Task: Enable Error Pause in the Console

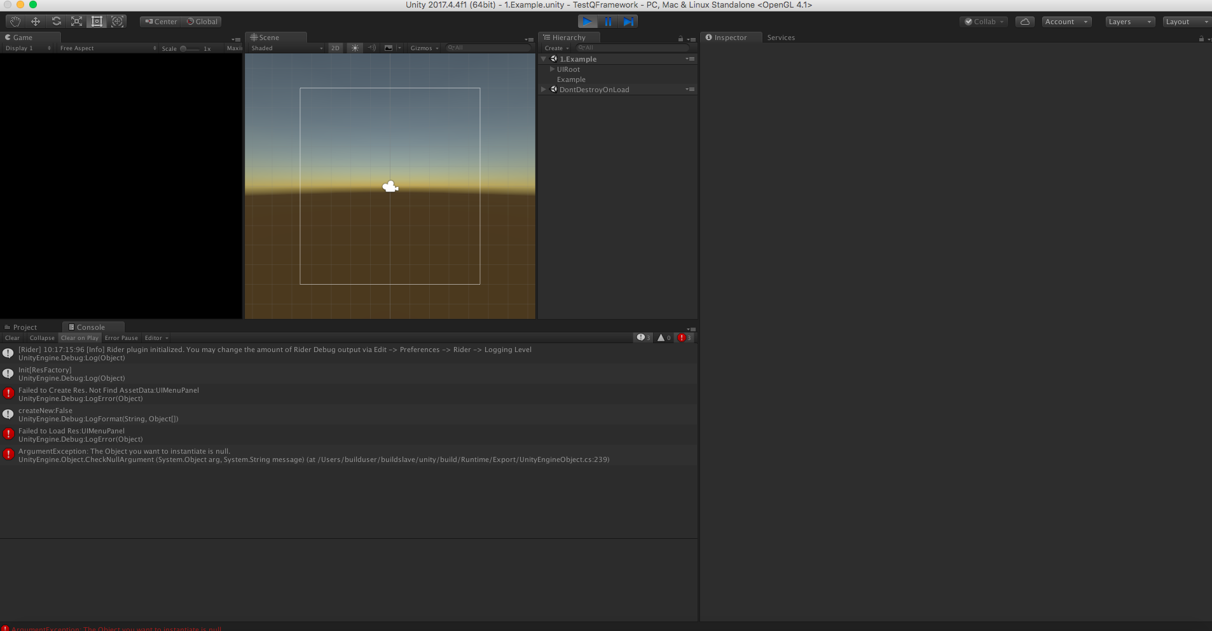Action: [x=121, y=337]
